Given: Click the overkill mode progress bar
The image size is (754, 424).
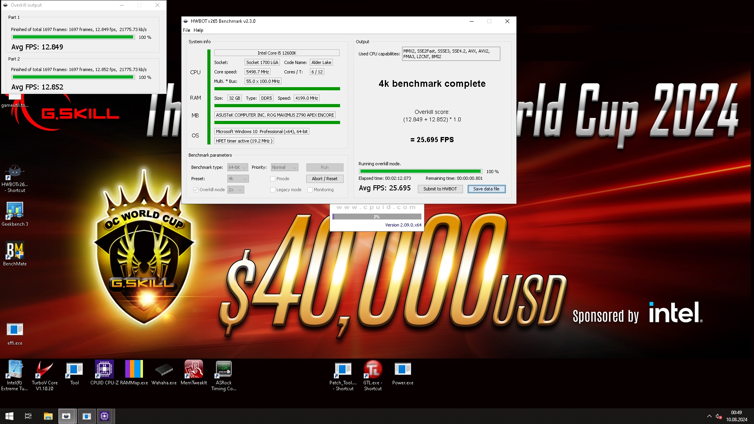Looking at the screenshot, I should (x=421, y=171).
